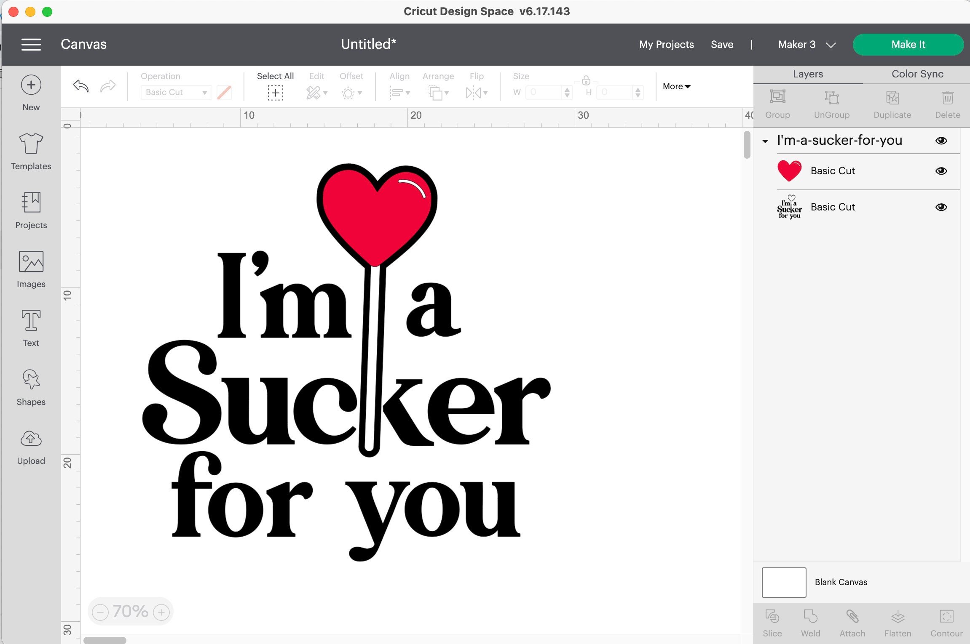This screenshot has width=970, height=644.
Task: Click the Make It button
Action: [908, 45]
